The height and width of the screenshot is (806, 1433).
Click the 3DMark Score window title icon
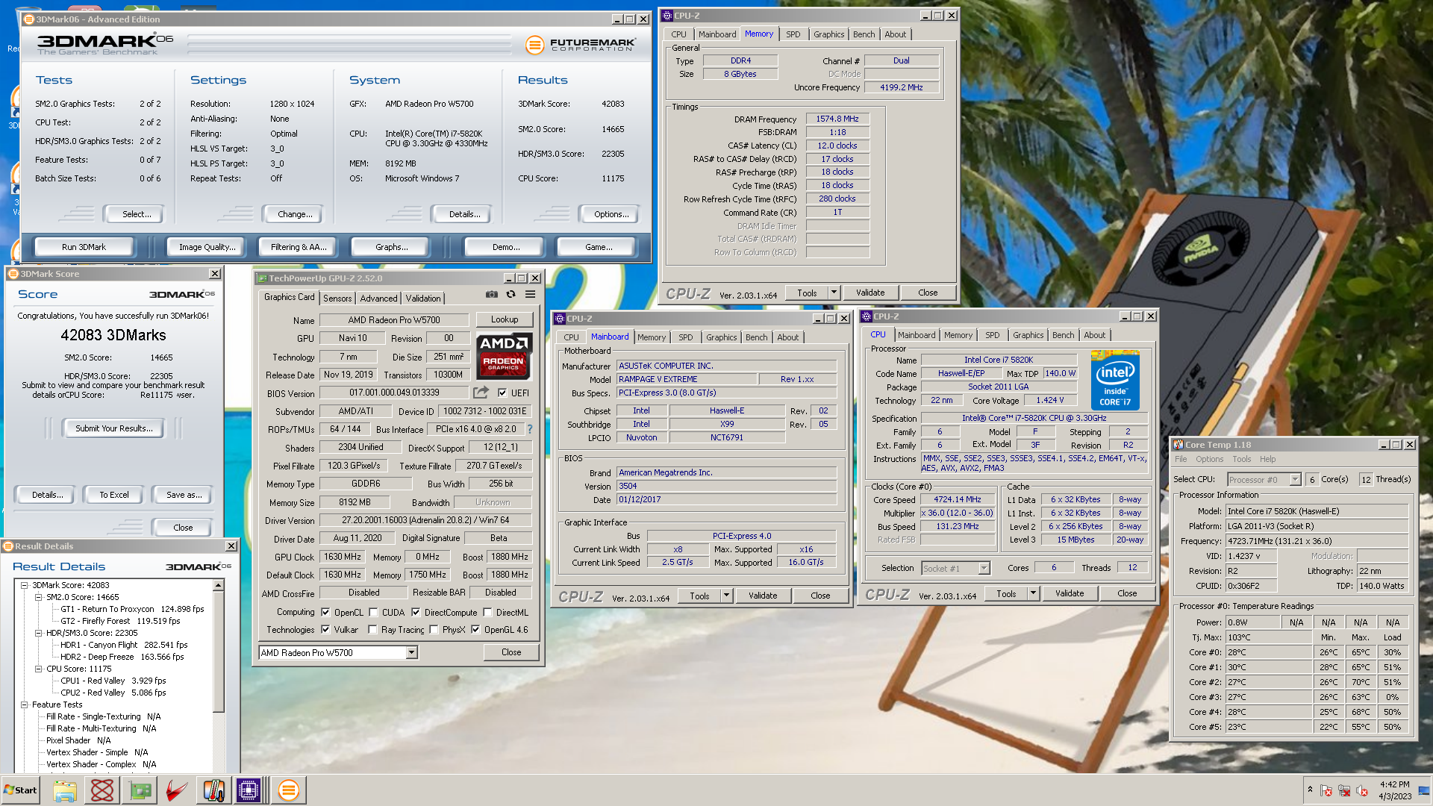pos(13,274)
